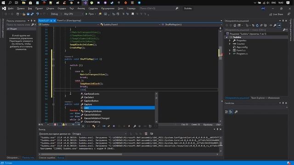Click the Windows taskbar search icon
The image size is (294, 165).
[x=10, y=3]
